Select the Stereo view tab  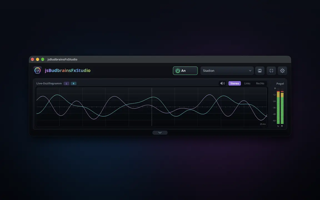tap(235, 83)
